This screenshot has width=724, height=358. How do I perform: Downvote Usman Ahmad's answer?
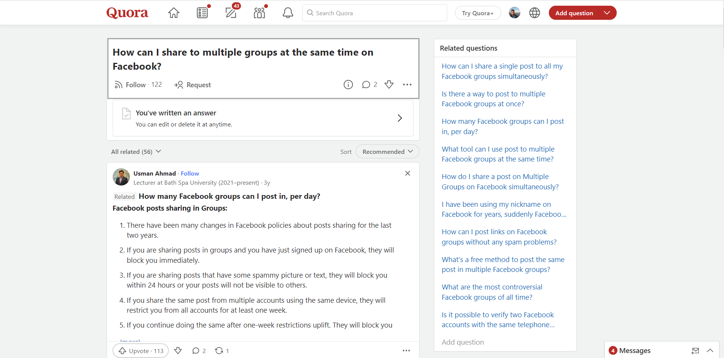[x=177, y=350]
